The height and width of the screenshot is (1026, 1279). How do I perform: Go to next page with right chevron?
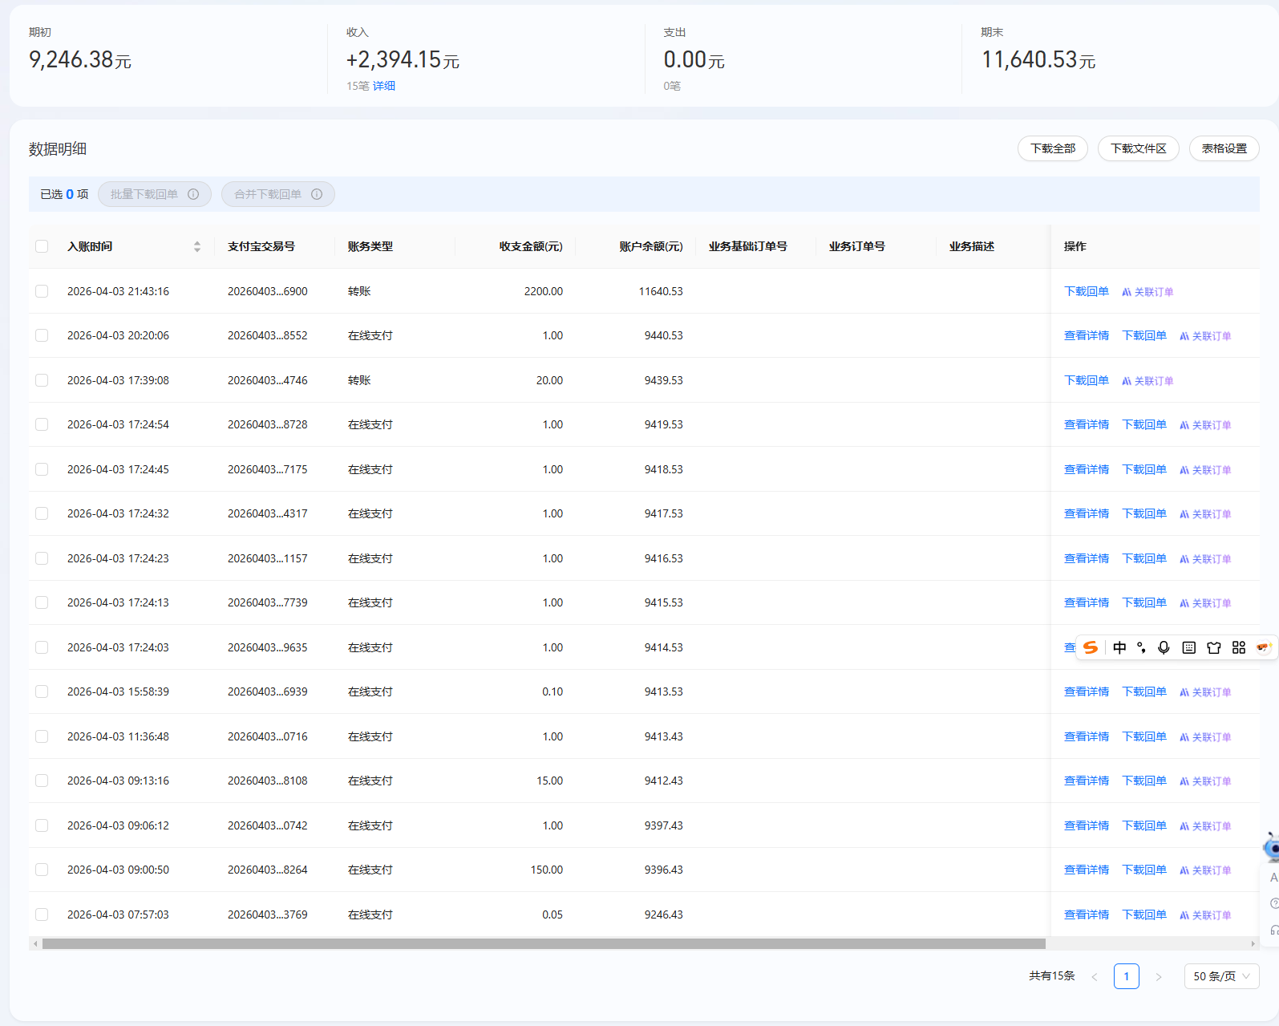1159,976
